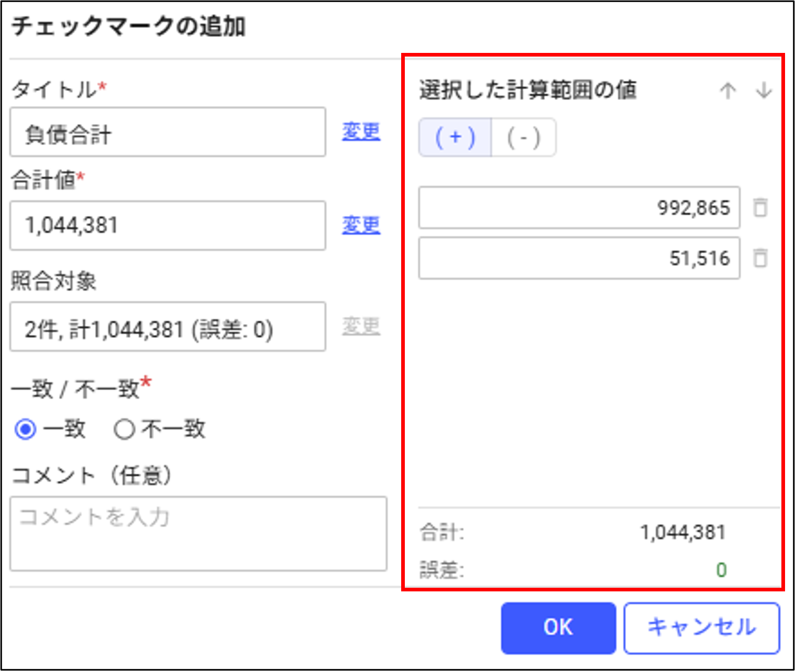The height and width of the screenshot is (671, 795).
Task: Delete the 992,865 value with trash icon
Action: [760, 207]
